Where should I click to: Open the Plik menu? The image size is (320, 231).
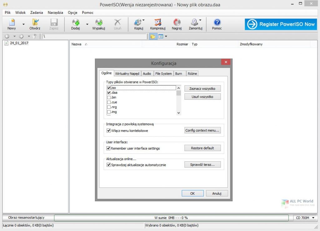(8, 13)
